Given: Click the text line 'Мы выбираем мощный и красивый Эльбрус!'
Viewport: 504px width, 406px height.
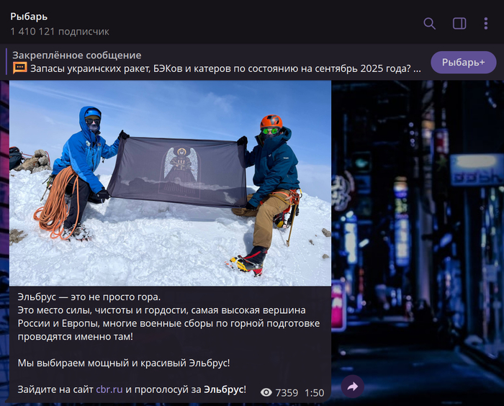Looking at the screenshot, I should point(123,363).
